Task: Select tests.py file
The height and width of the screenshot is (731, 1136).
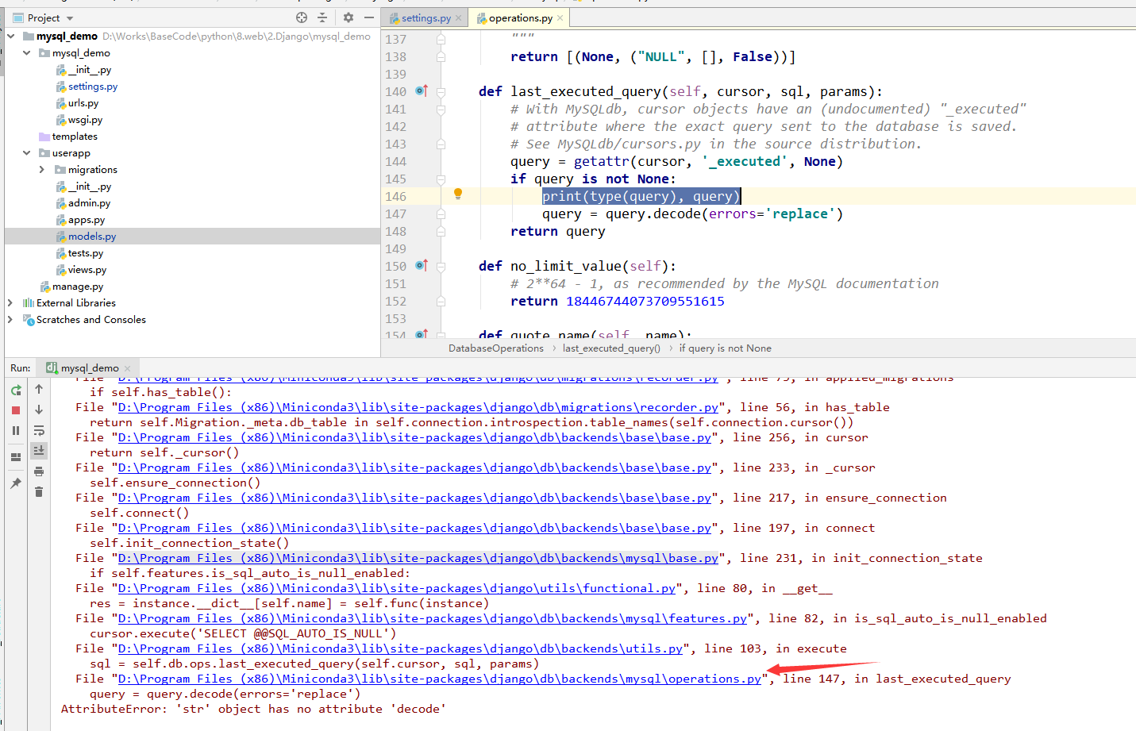Action: [x=85, y=253]
